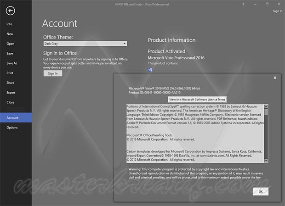Click the Microsoft Visio 2016 MSO version text
This screenshot has height=206, width=285.
click(x=164, y=89)
